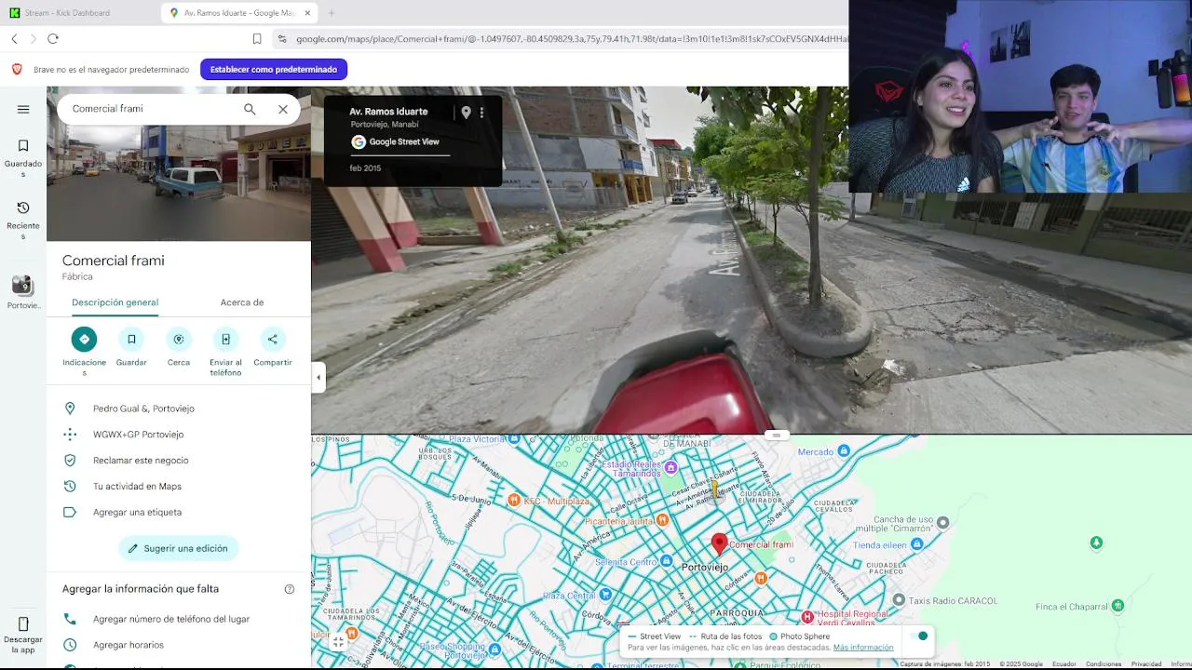Go back in browser
This screenshot has width=1192, height=670.
click(14, 39)
